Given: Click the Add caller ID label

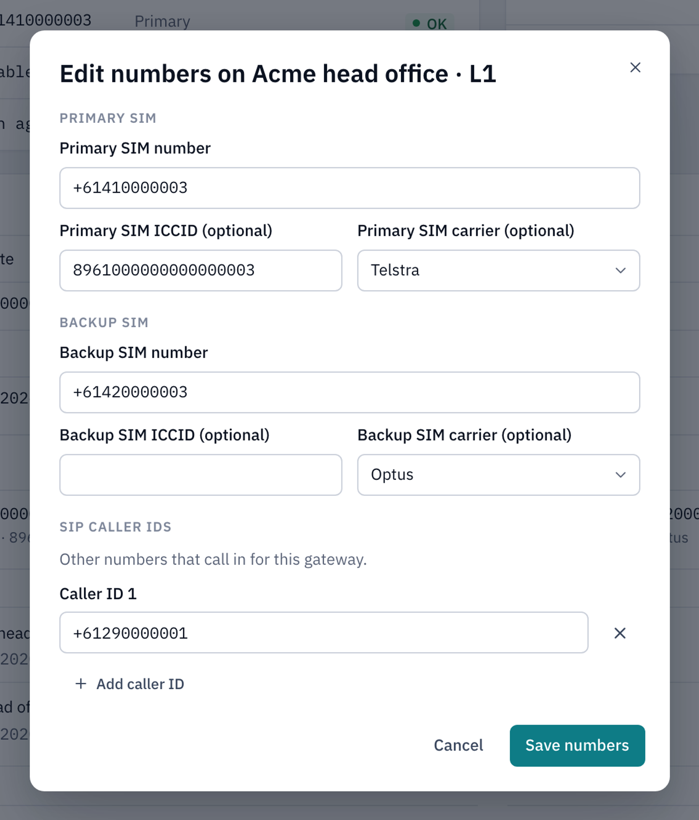Looking at the screenshot, I should [x=140, y=684].
